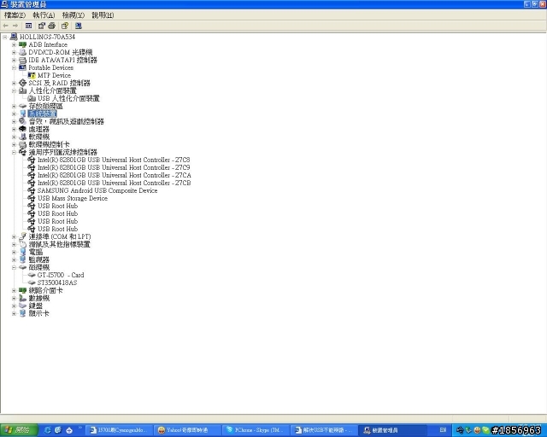This screenshot has width=547, height=437.
Task: Click the 裝置管理員 taskbar button
Action: pyautogui.click(x=391, y=430)
